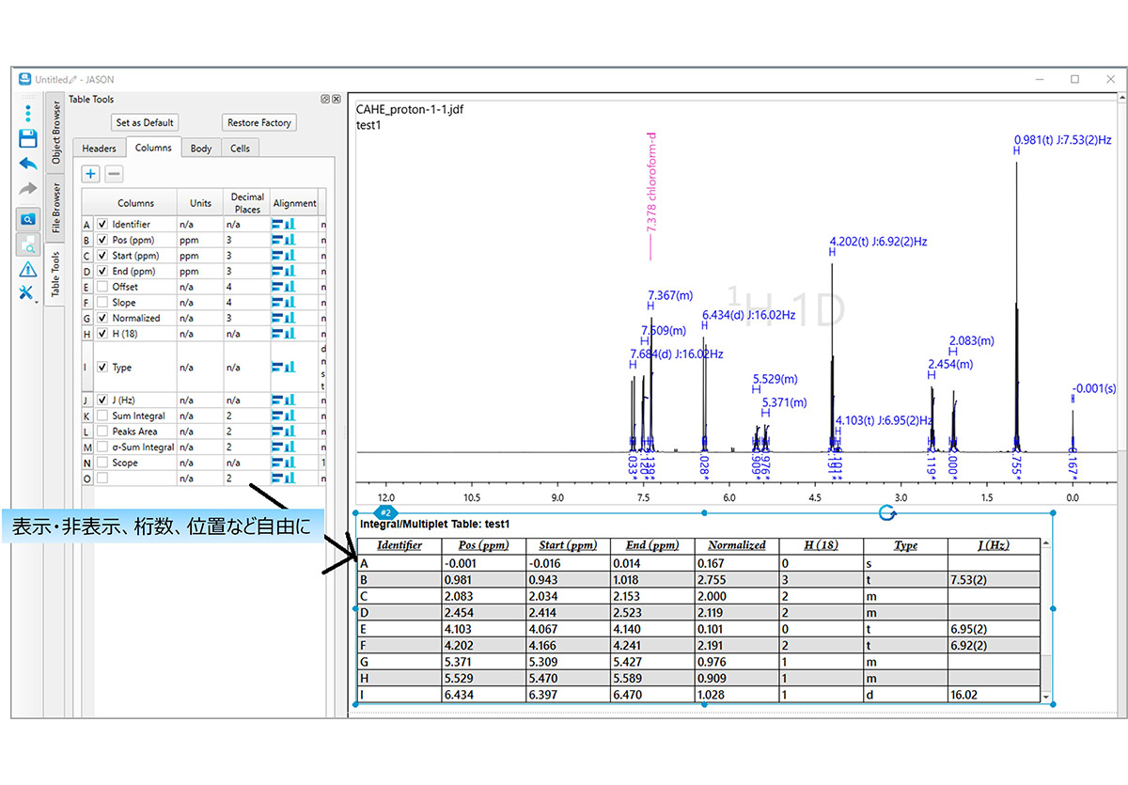Check the Peaks Area column checkbox

pos(102,432)
